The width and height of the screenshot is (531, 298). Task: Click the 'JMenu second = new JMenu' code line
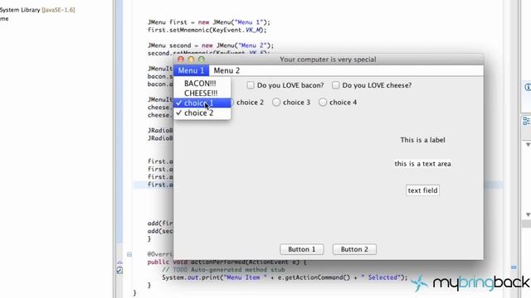coord(211,46)
